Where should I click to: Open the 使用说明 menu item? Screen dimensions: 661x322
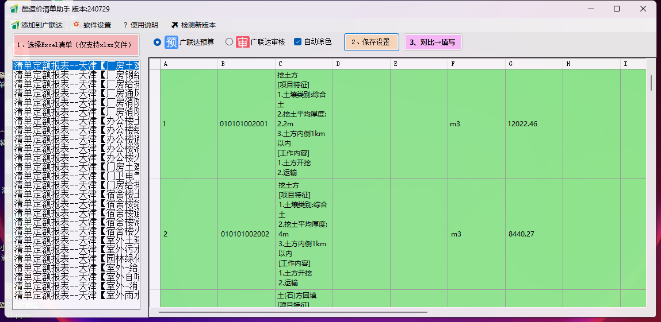tap(140, 25)
